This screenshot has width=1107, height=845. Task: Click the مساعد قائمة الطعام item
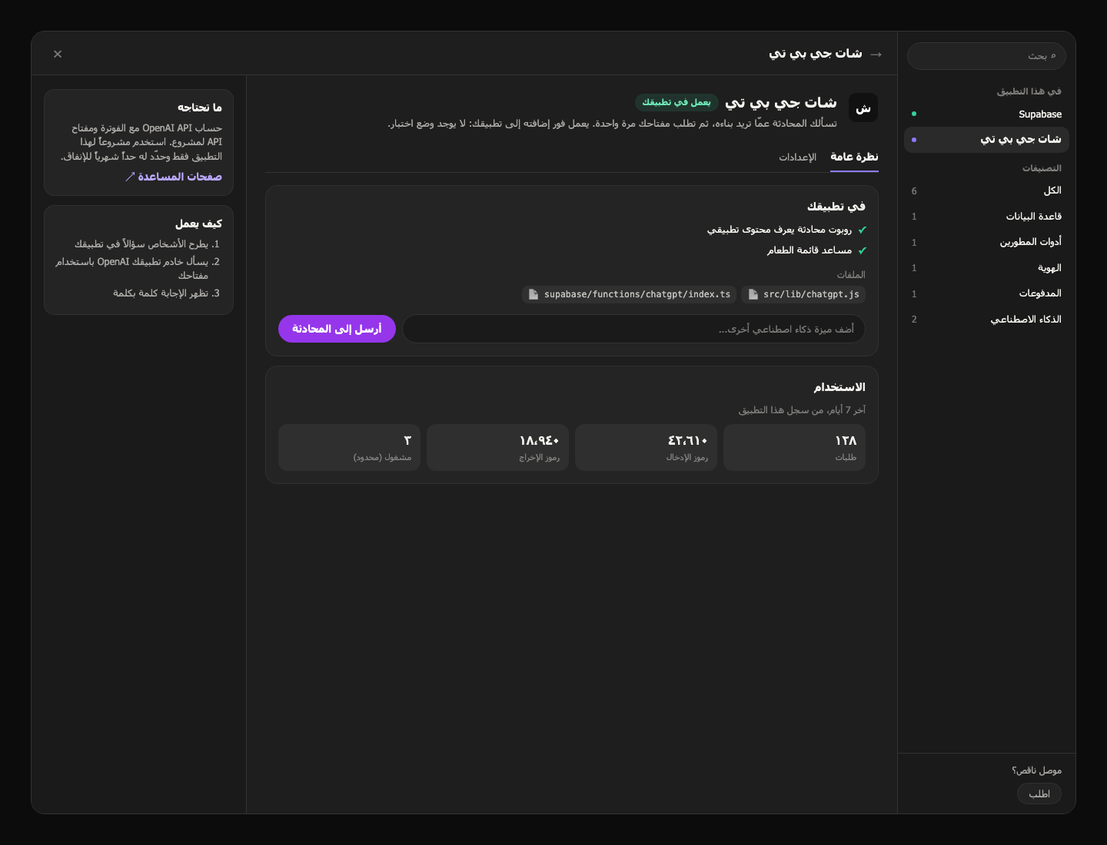click(816, 250)
